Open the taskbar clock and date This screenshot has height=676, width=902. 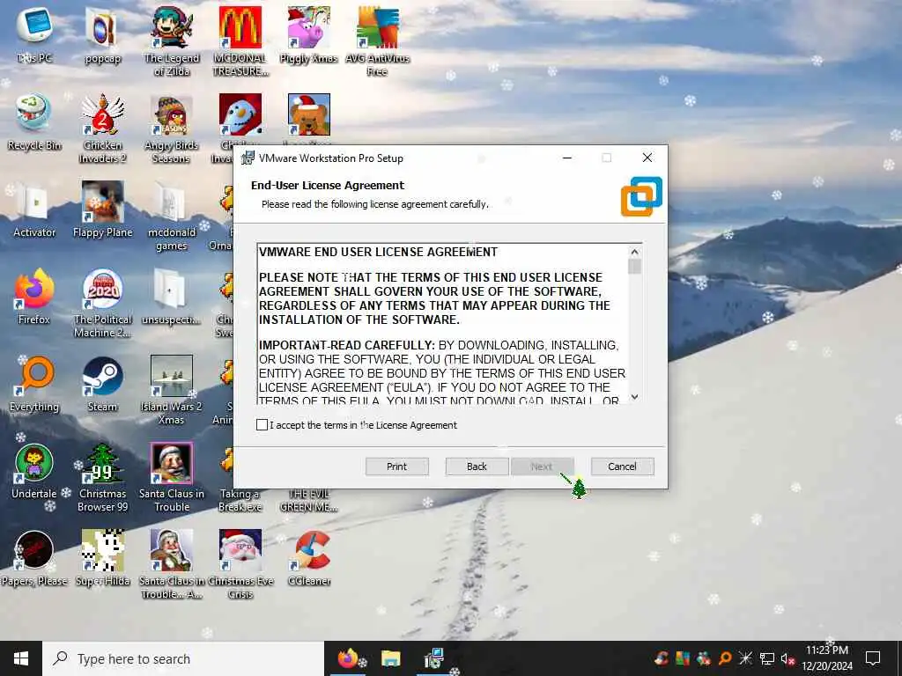click(x=827, y=658)
